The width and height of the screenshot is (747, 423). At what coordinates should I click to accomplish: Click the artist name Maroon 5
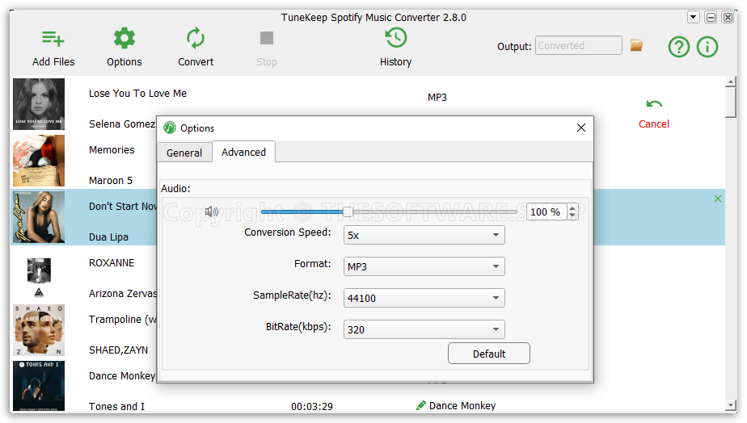(x=111, y=180)
